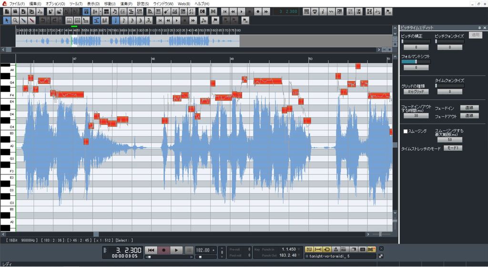Pin the ピッチタイムエディット panel

[x=479, y=28]
